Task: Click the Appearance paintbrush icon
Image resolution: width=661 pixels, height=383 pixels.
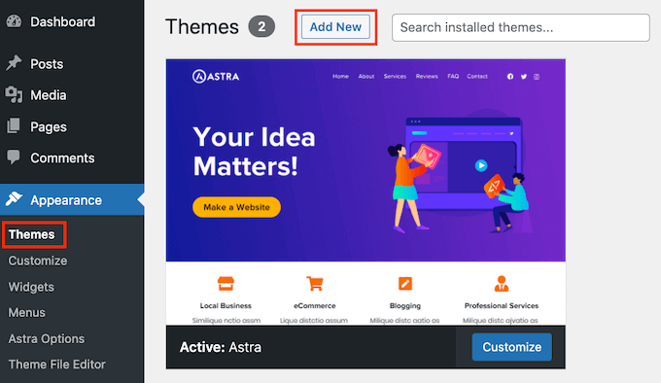Action: click(14, 199)
